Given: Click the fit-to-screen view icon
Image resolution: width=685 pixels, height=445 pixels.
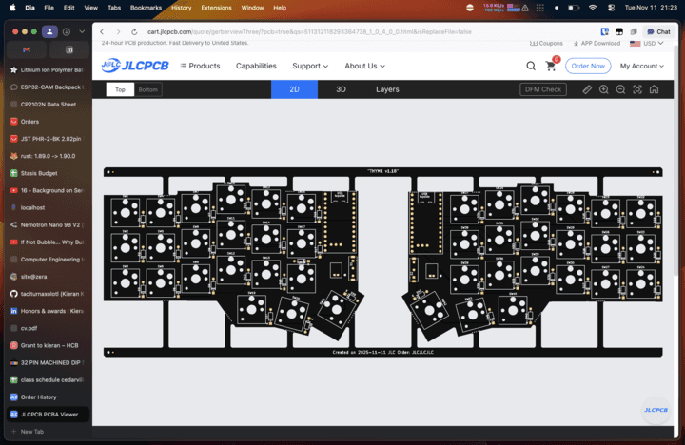Looking at the screenshot, I should point(636,89).
